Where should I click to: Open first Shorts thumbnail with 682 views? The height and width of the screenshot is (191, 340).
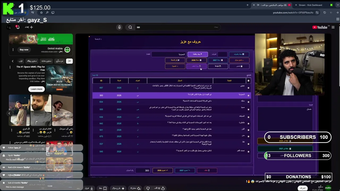19,110
